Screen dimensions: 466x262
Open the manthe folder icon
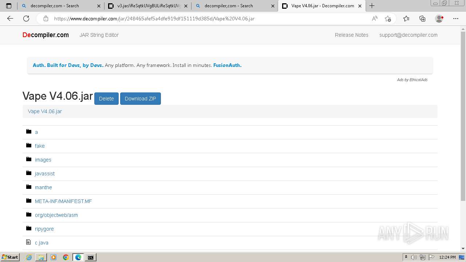pos(29,187)
